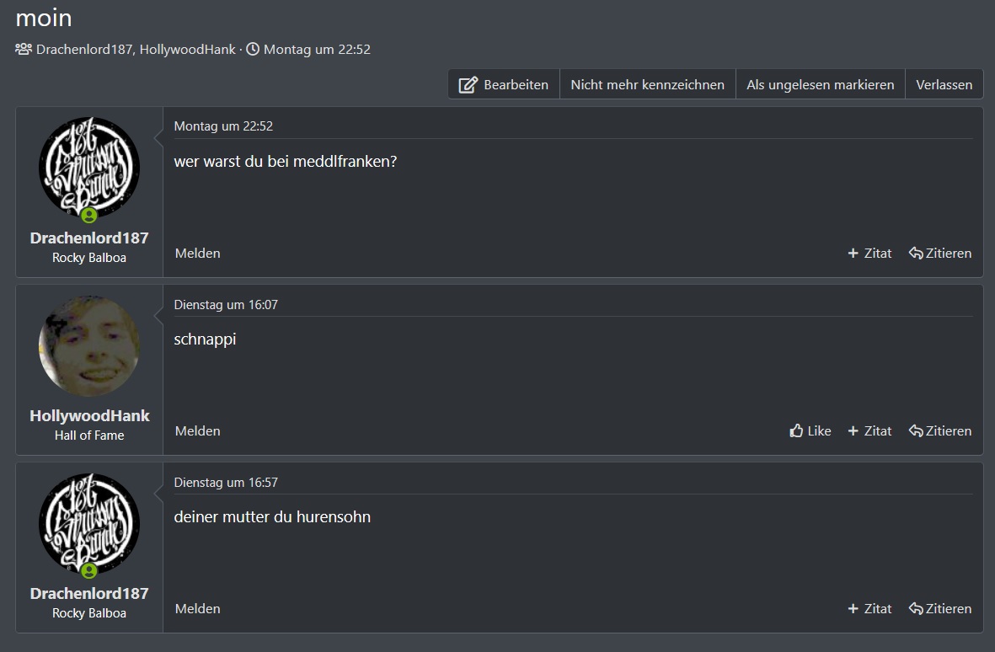
Task: Click the Zitieren reply arrow in first post
Action: (x=916, y=254)
